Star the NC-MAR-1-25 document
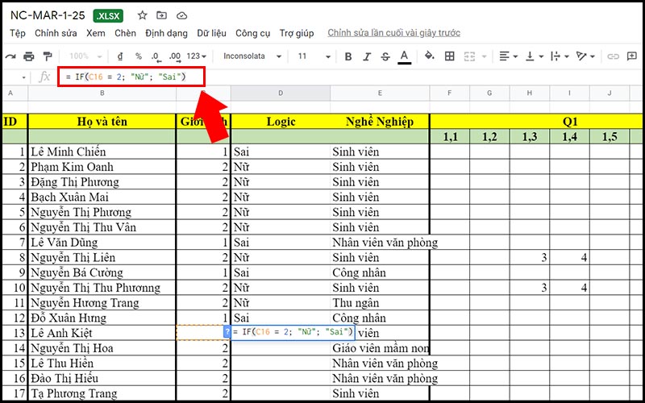This screenshot has height=403, width=645. (143, 15)
